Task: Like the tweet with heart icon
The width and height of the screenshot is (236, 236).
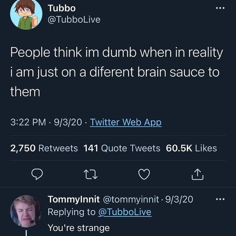Action: point(144,173)
